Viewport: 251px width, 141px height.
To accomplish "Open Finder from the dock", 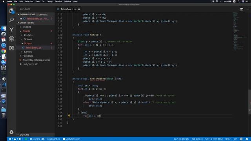I will (4, 29).
